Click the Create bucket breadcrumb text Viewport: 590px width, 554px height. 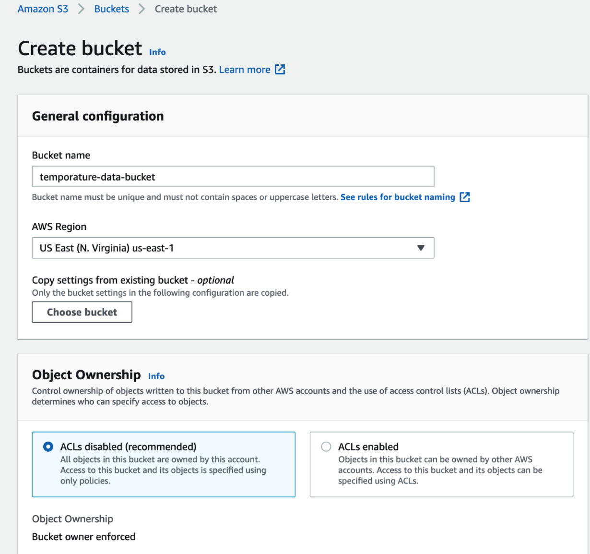click(x=186, y=9)
